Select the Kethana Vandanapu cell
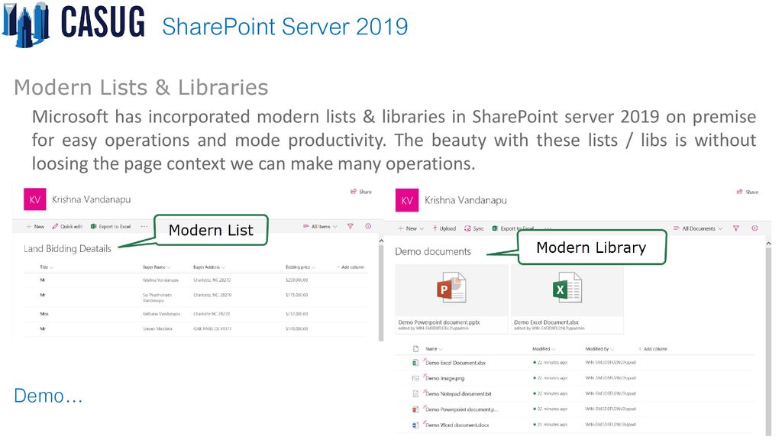The image size is (782, 440). pos(161,314)
